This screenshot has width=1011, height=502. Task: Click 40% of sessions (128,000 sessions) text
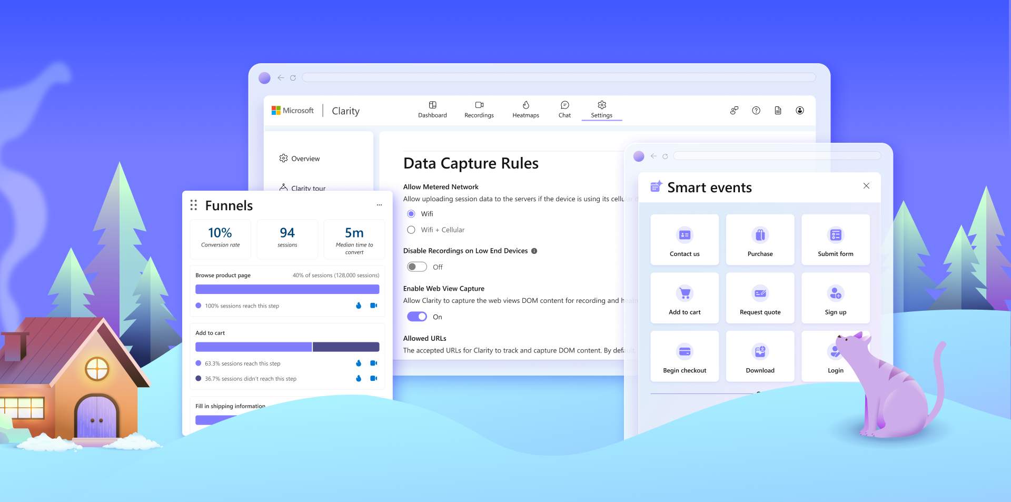336,275
